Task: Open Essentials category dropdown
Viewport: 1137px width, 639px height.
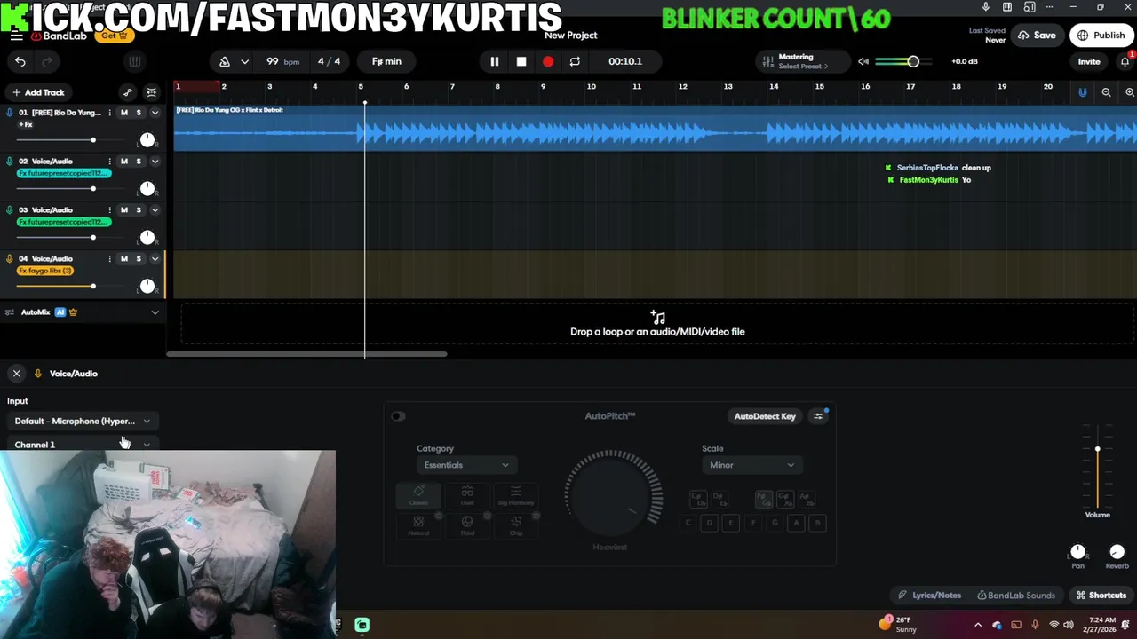Action: click(466, 465)
